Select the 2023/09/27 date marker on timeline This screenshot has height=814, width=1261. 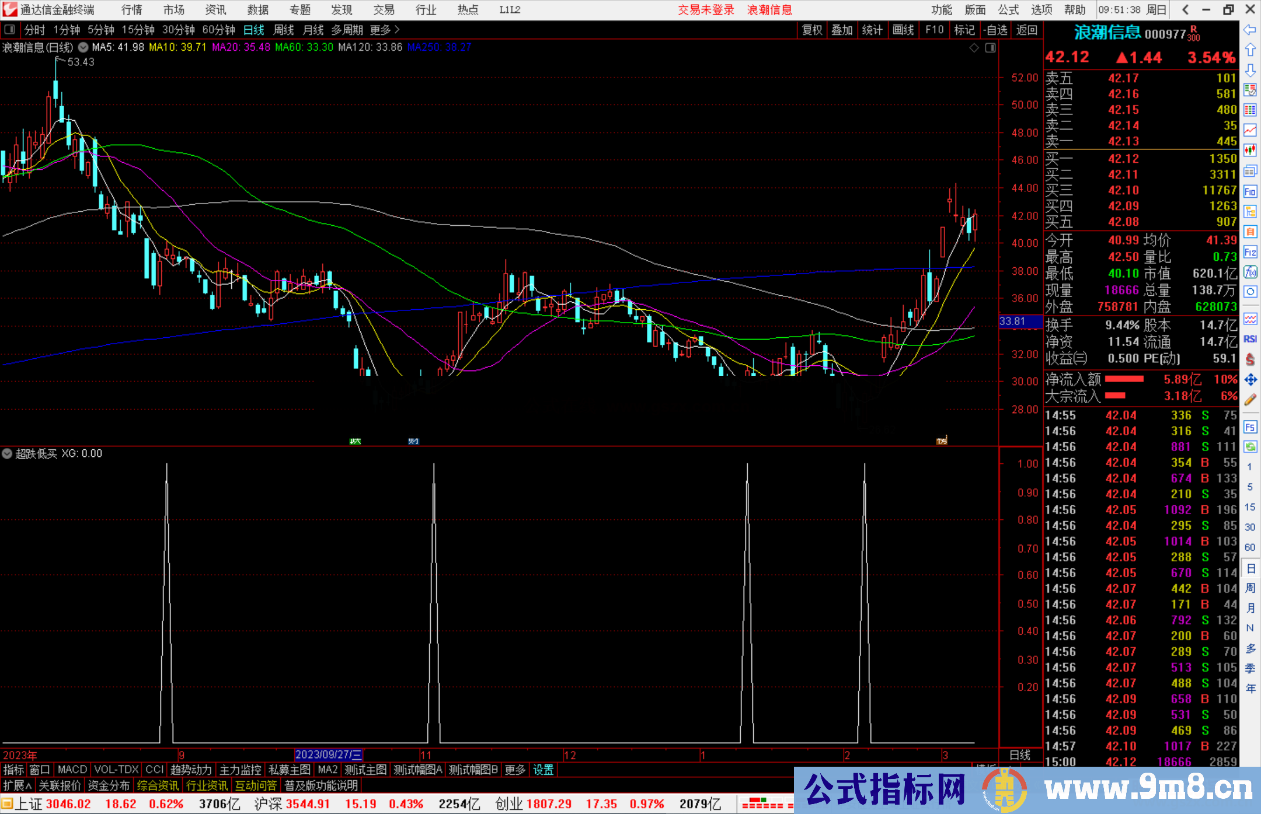[x=328, y=755]
